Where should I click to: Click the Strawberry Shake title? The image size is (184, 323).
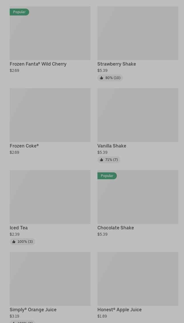(117, 64)
